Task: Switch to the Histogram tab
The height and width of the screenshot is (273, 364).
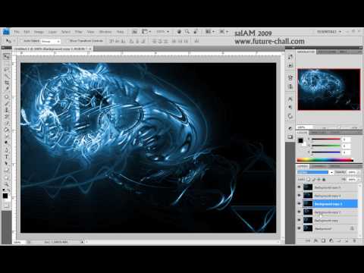Action: pos(327,52)
